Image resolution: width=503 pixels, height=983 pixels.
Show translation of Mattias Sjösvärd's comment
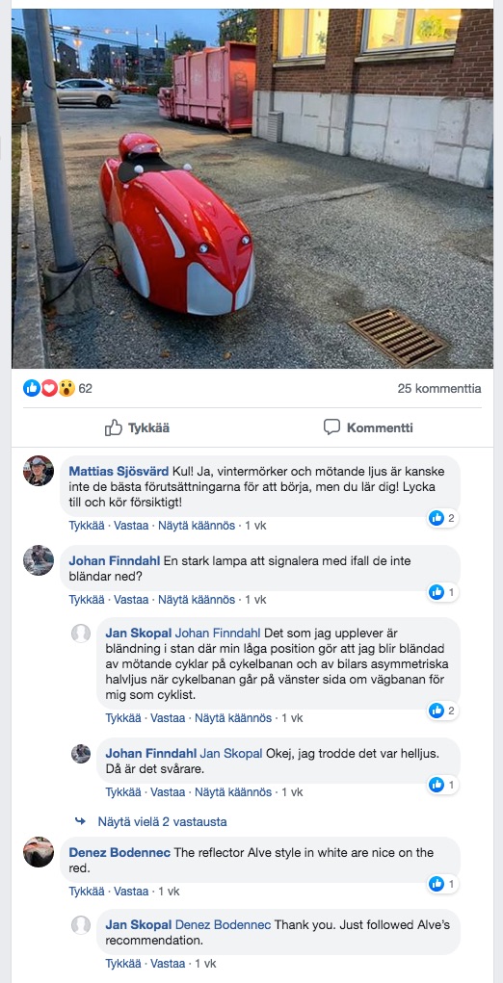(x=197, y=526)
